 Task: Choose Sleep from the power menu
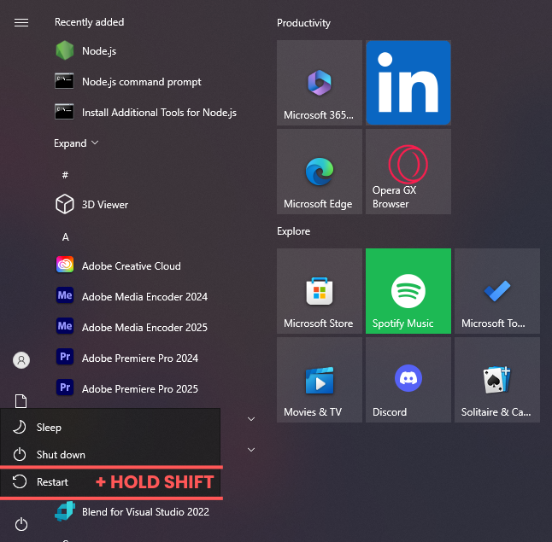[x=49, y=428]
